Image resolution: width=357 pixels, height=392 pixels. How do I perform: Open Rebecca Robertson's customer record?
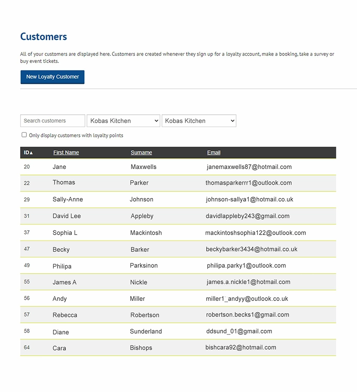[178, 315]
